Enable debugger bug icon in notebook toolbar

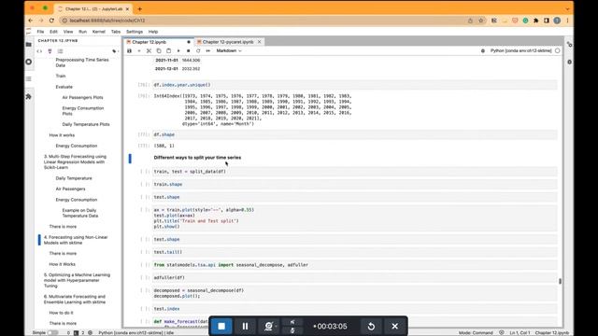pyautogui.click(x=483, y=50)
